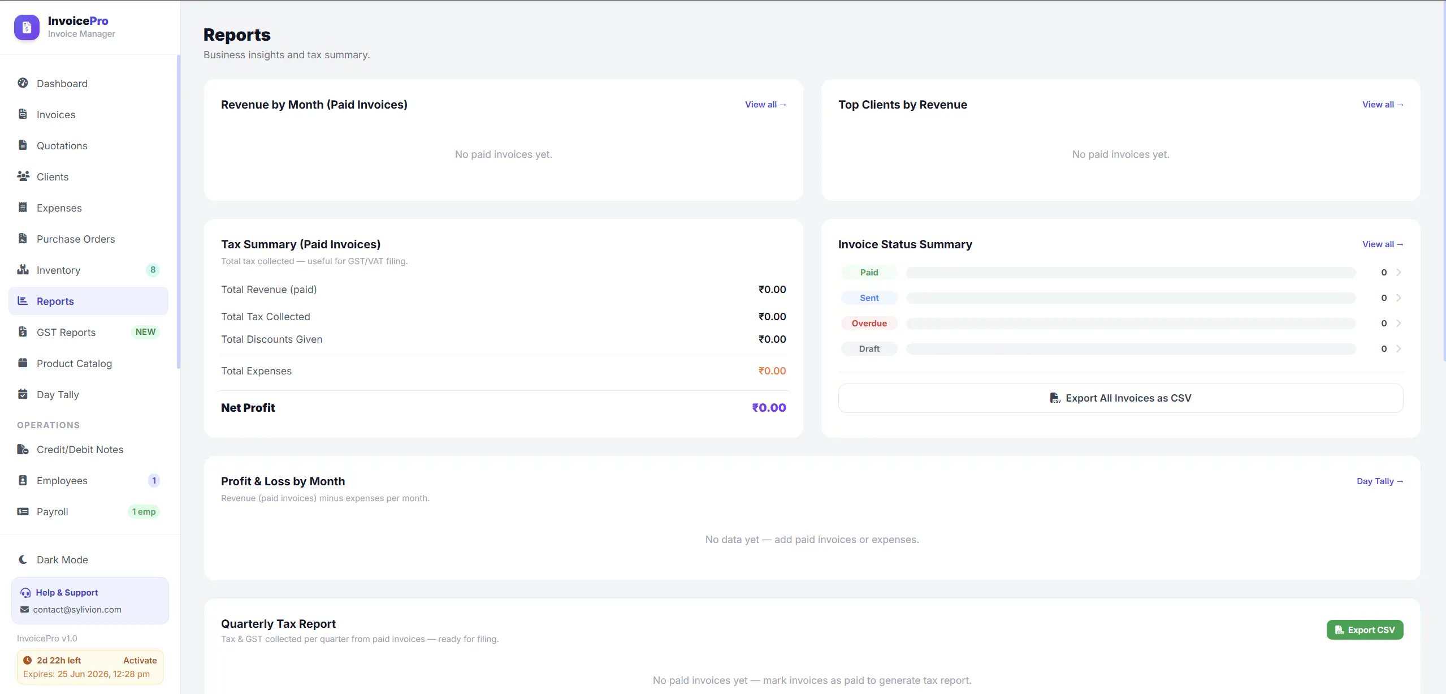
Task: Open Payroll from Operations
Action: tap(89, 511)
